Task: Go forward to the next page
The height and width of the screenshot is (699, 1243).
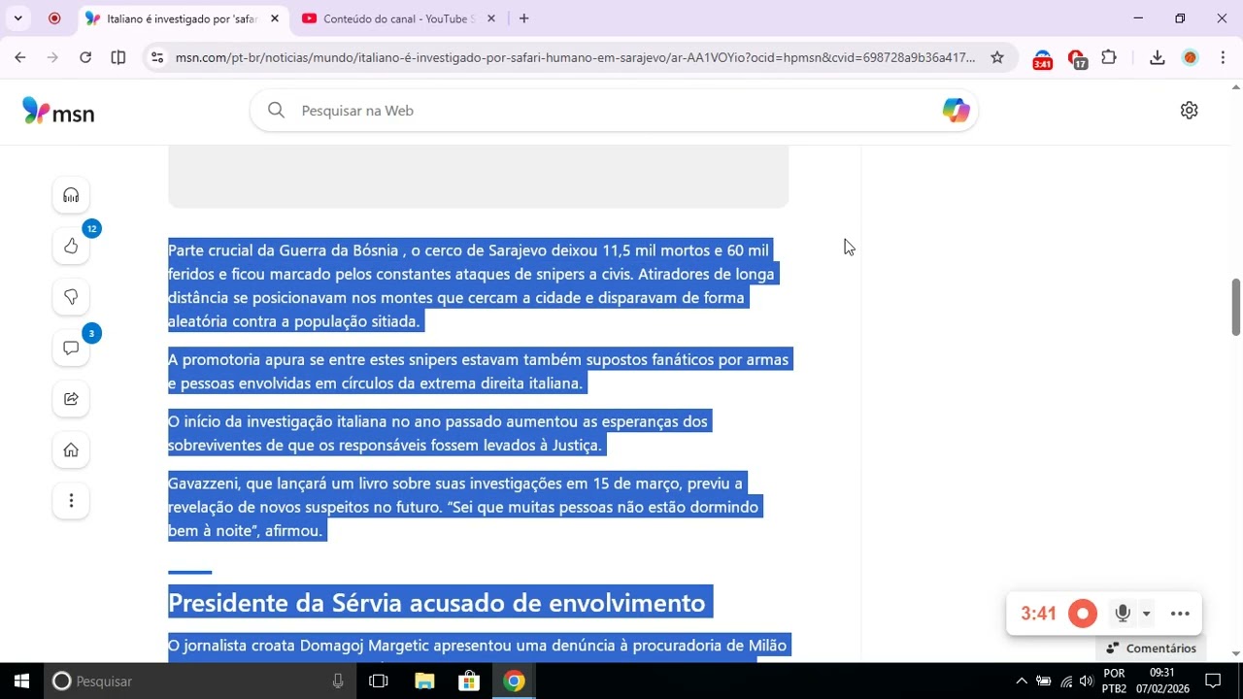Action: (x=52, y=57)
